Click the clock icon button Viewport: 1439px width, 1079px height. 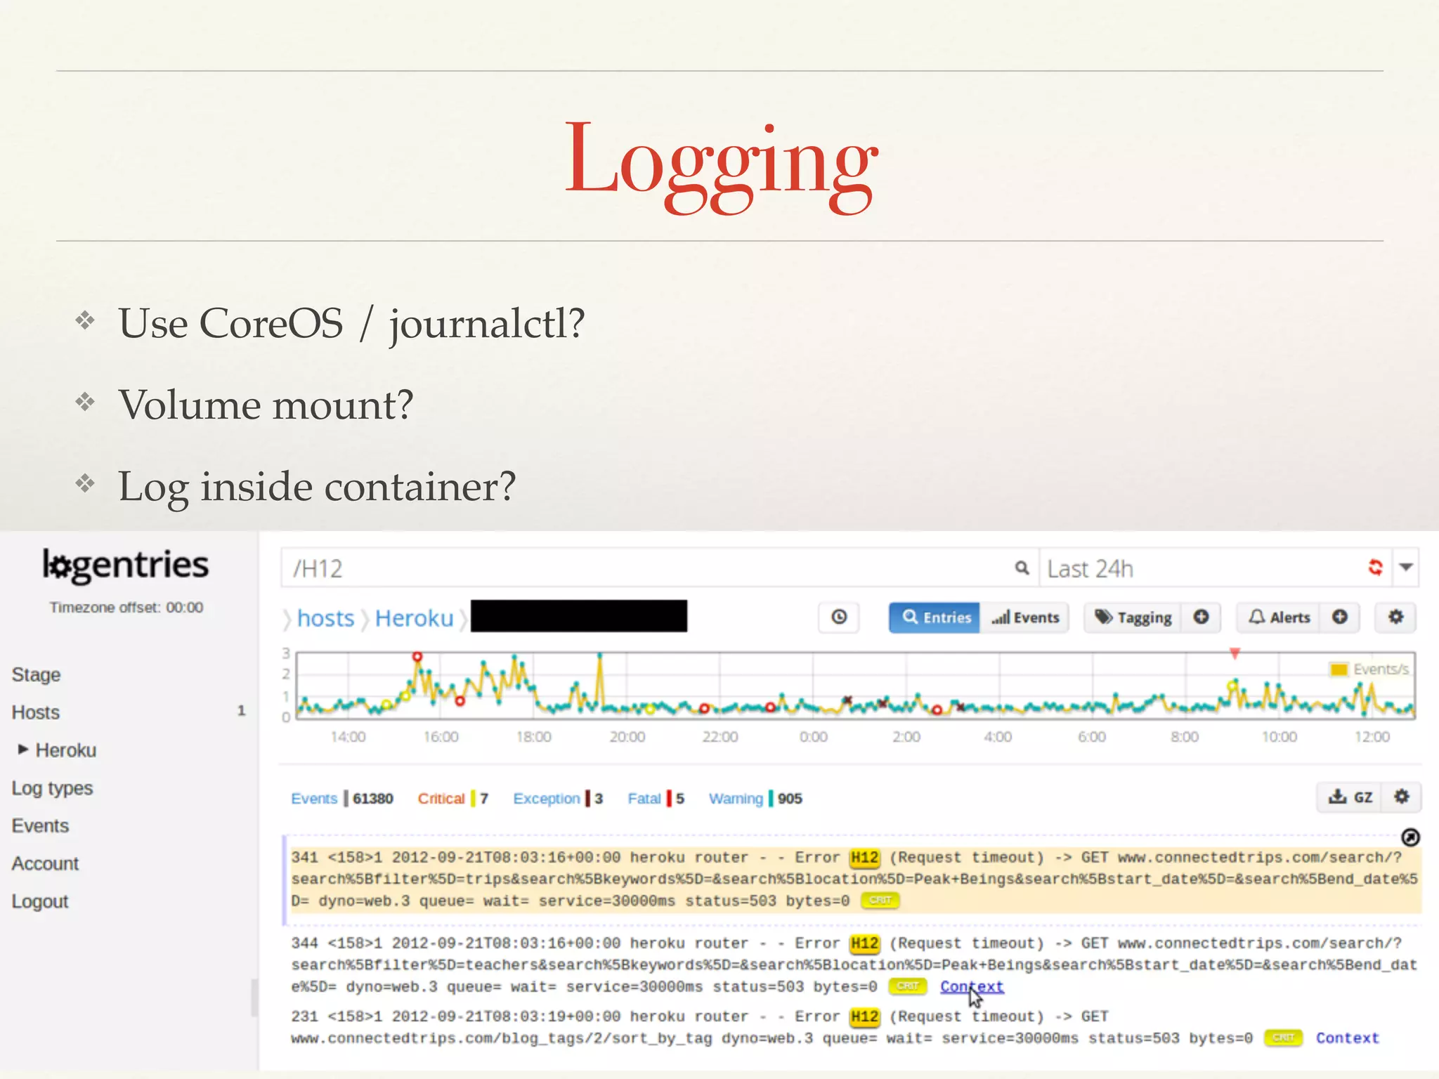pos(839,617)
